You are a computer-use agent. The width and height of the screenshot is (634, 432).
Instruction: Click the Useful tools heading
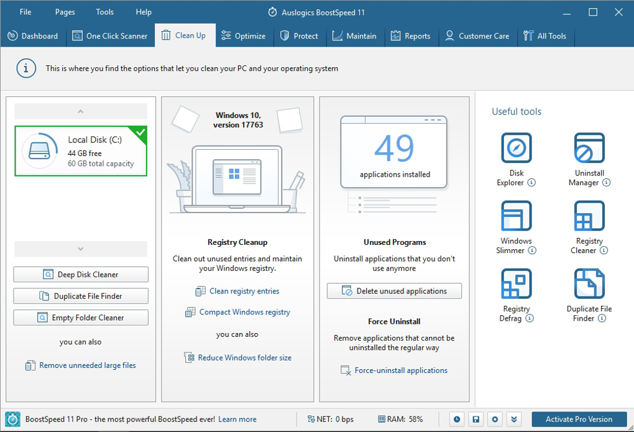517,112
